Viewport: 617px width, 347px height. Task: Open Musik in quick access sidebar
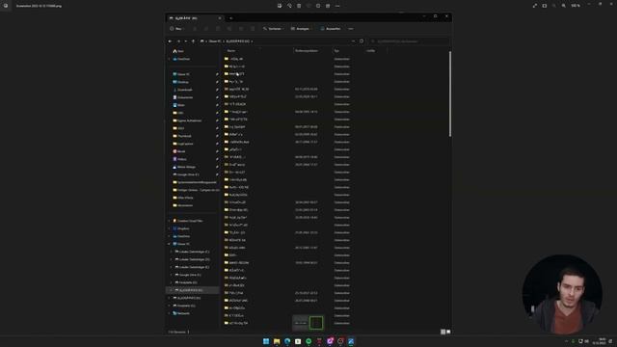coord(179,151)
